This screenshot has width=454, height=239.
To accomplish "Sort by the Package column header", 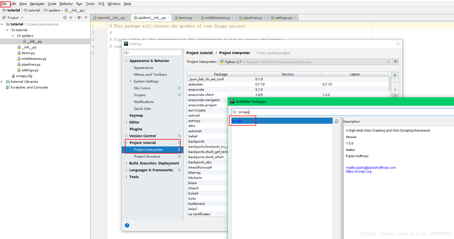I will click(221, 74).
